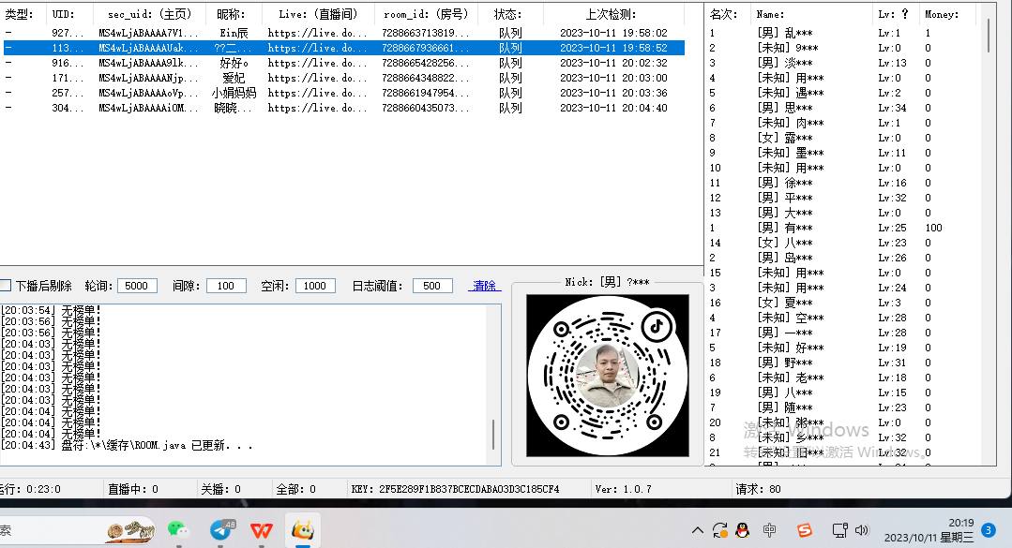
Task: Launch WPS Office from the taskbar
Action: (262, 530)
